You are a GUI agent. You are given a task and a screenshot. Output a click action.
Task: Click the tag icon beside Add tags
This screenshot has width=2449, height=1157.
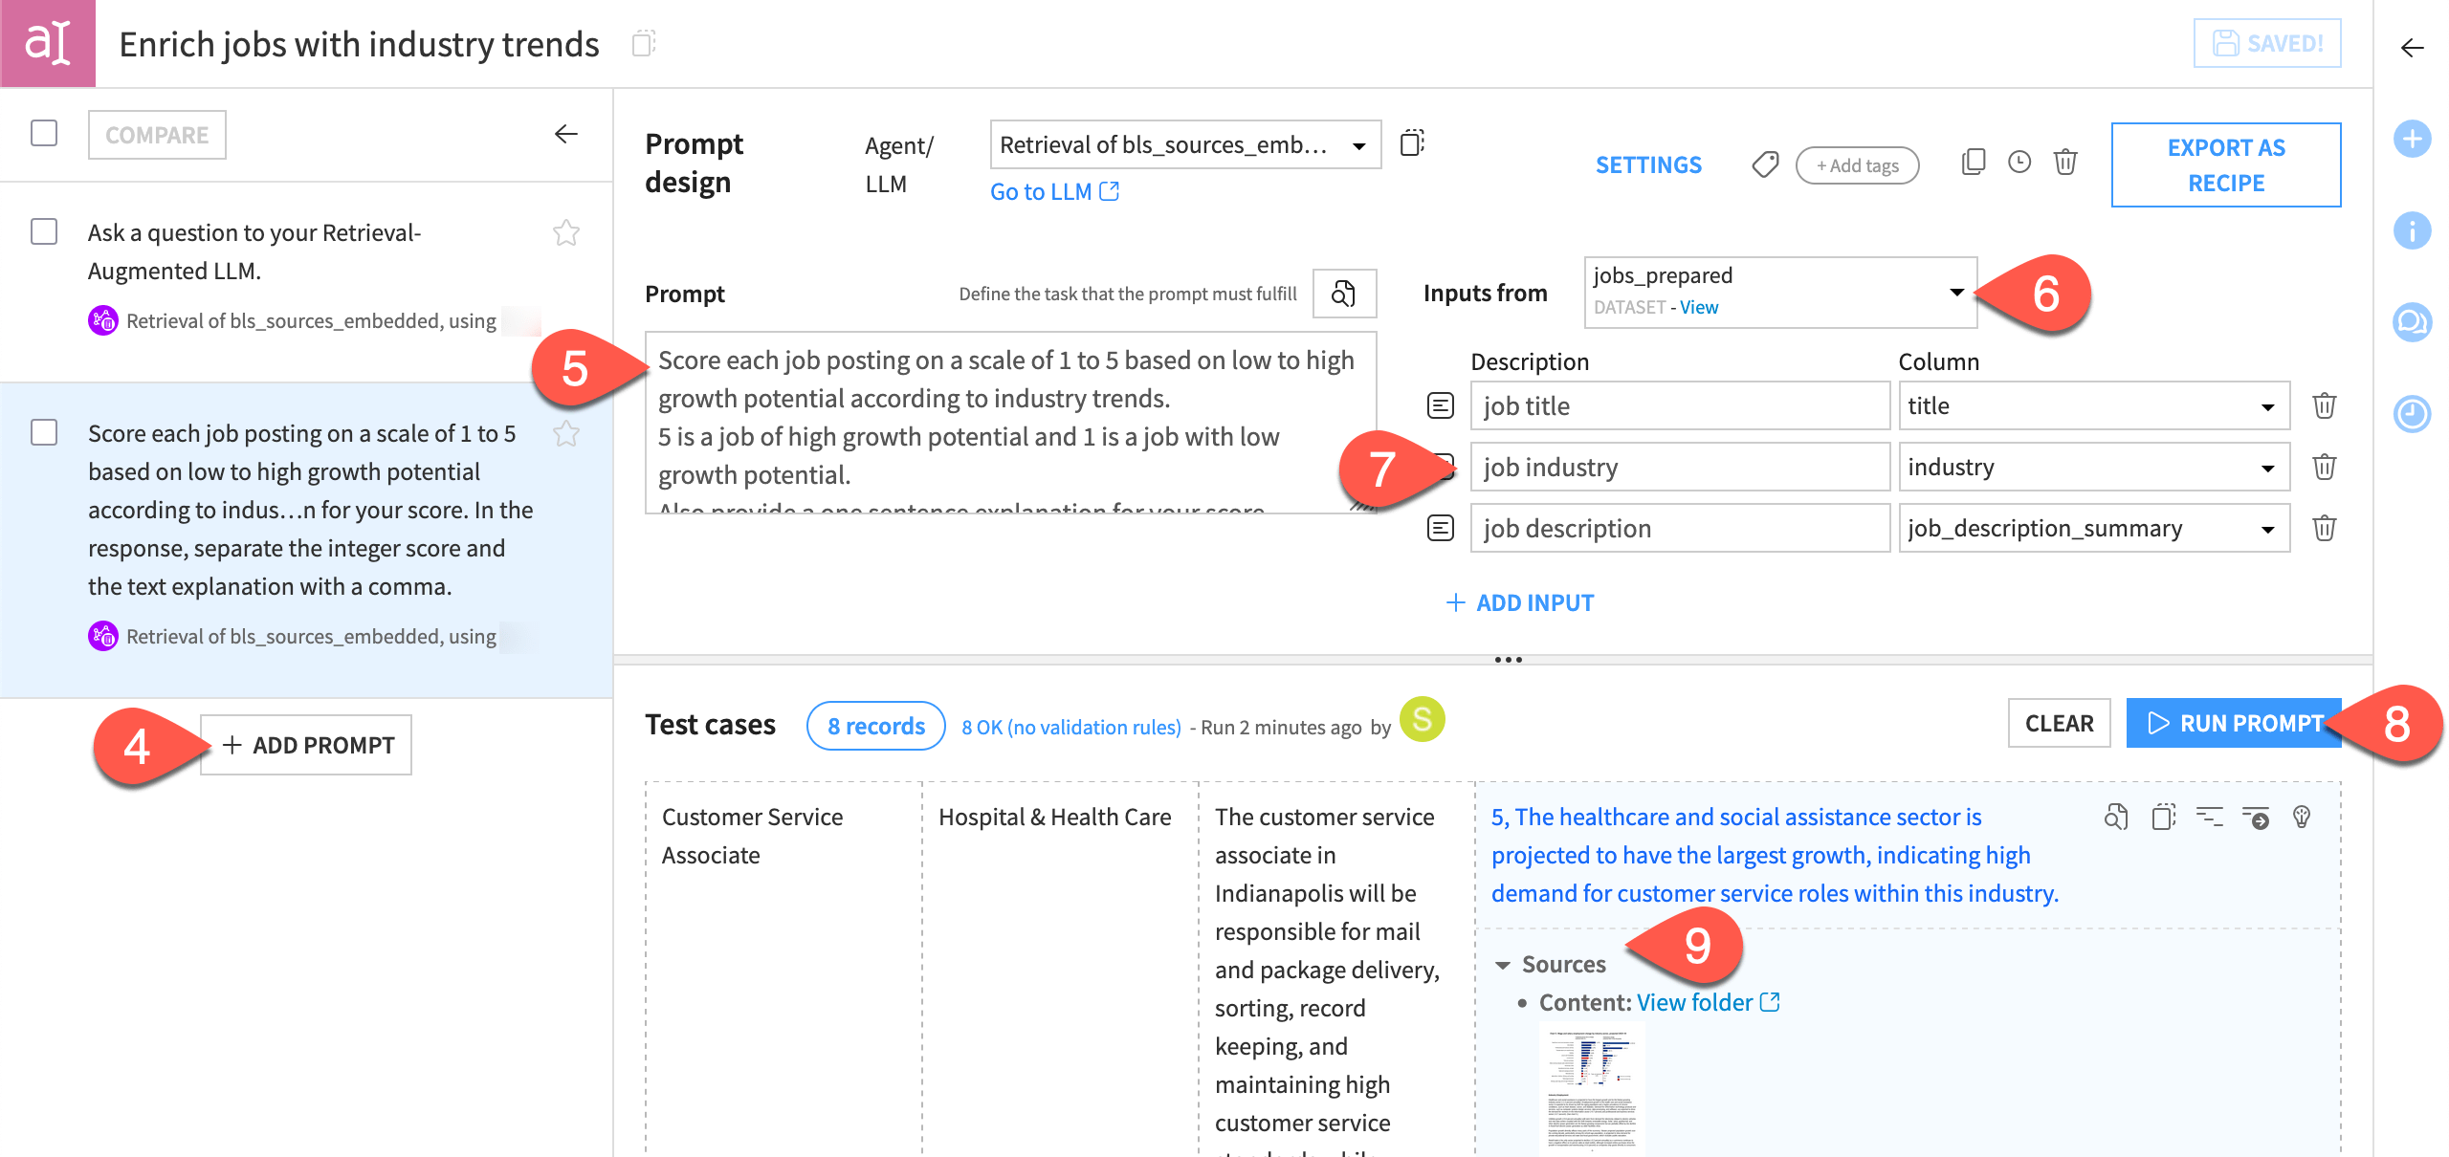tap(1765, 164)
